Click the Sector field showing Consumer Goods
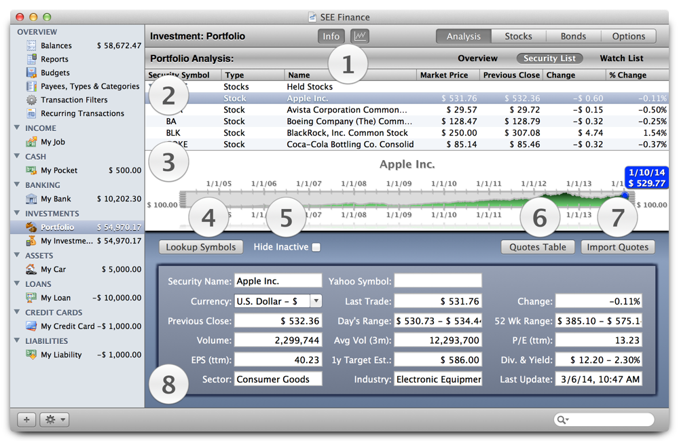The width and height of the screenshot is (679, 441). click(278, 379)
